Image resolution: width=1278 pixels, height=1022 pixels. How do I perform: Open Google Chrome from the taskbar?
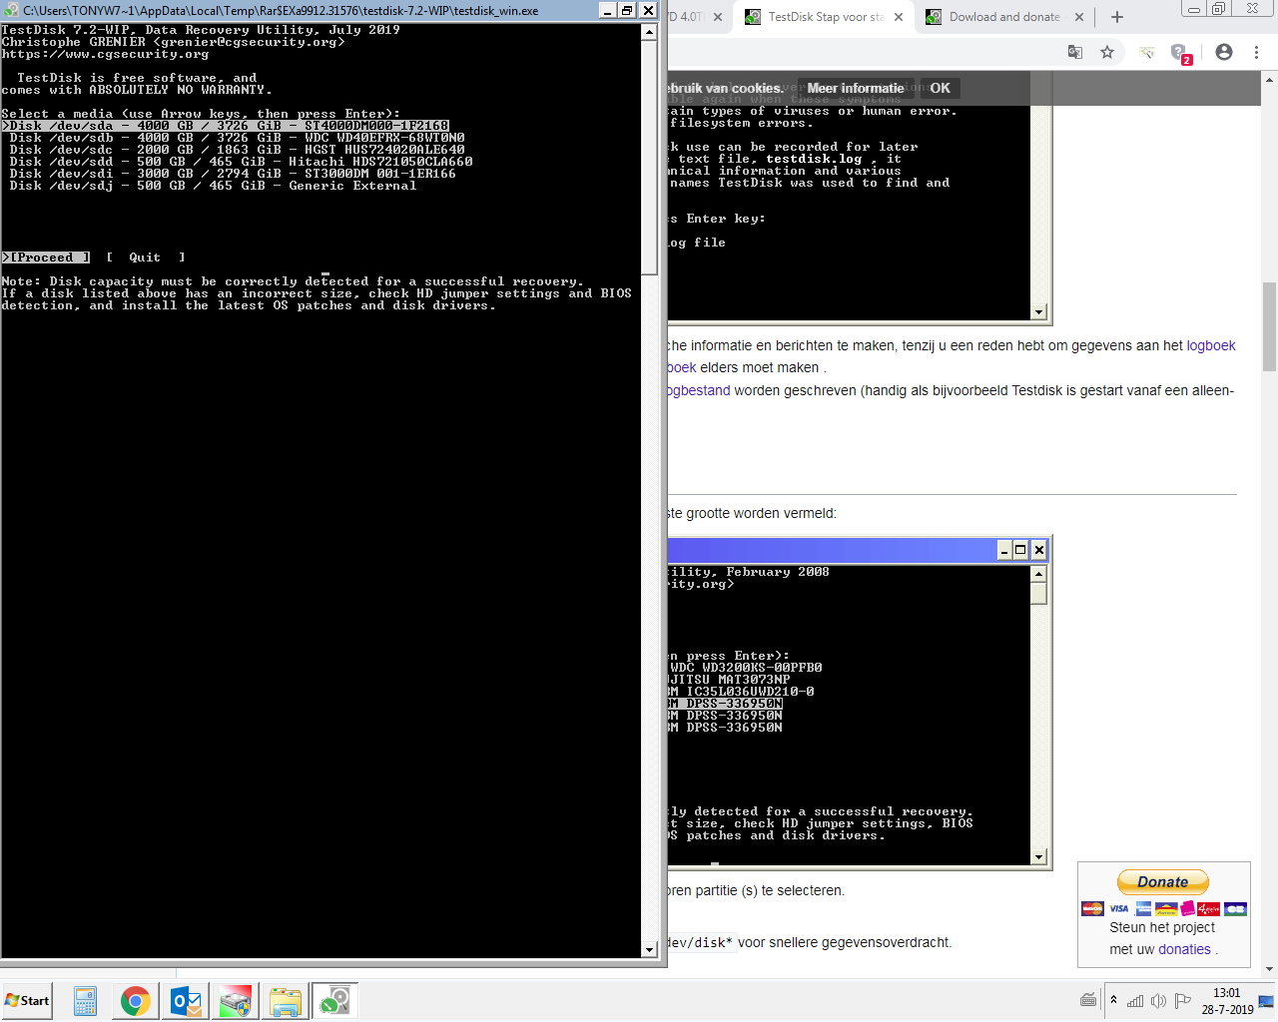(136, 1001)
